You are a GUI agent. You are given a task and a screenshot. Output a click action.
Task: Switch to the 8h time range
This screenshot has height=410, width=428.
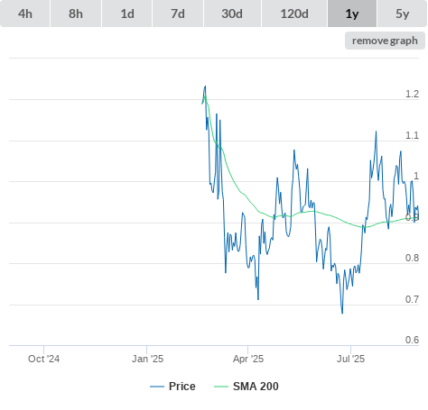[x=76, y=14]
